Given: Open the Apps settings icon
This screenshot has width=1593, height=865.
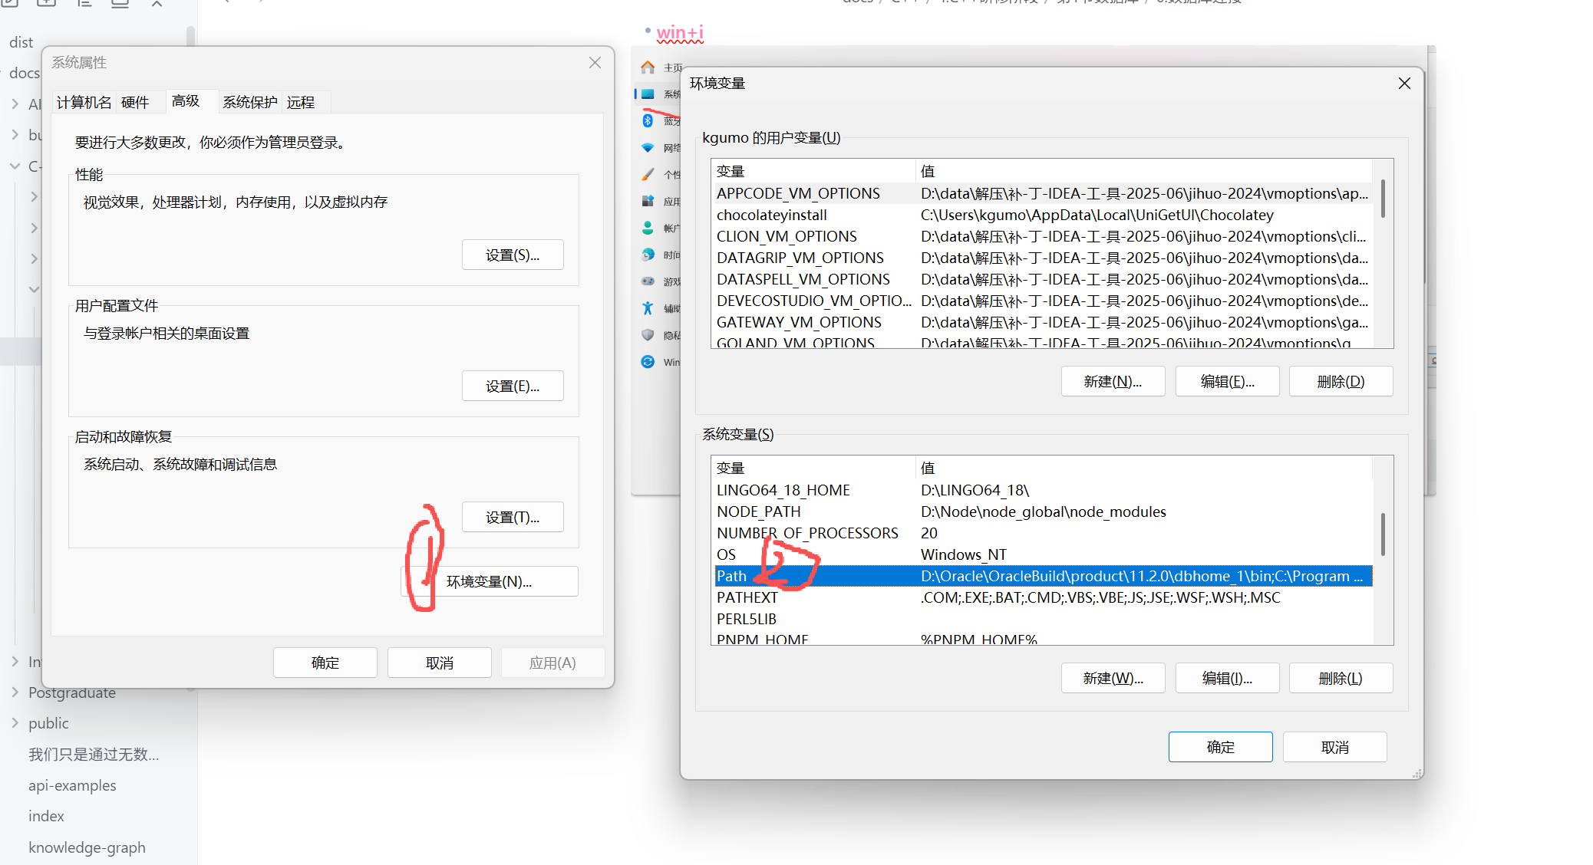Looking at the screenshot, I should coord(648,201).
